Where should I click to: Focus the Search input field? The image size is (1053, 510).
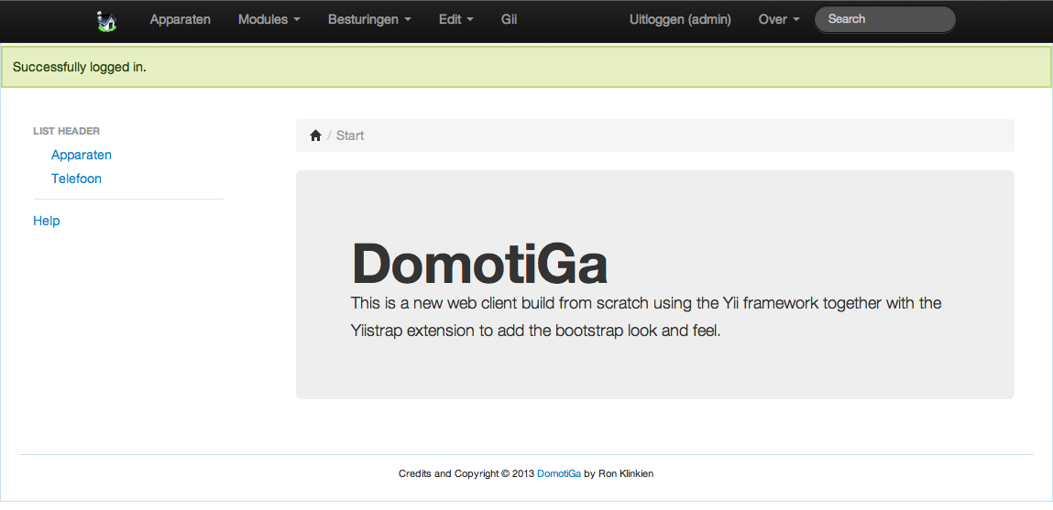(x=884, y=19)
